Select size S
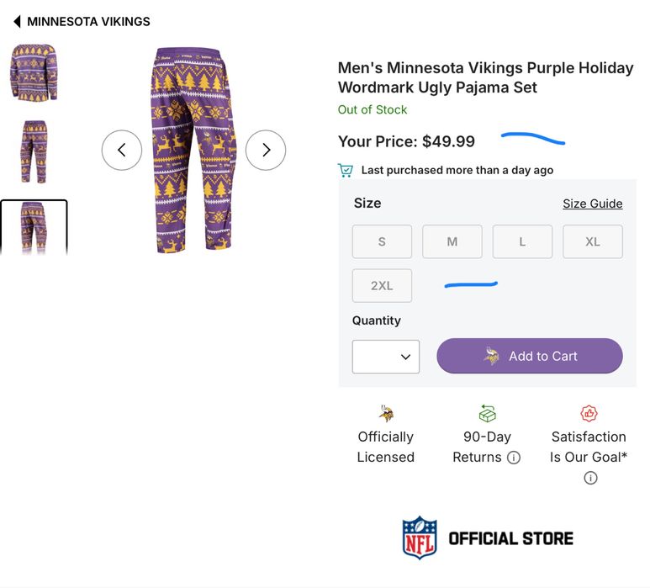650x588 pixels. point(382,241)
